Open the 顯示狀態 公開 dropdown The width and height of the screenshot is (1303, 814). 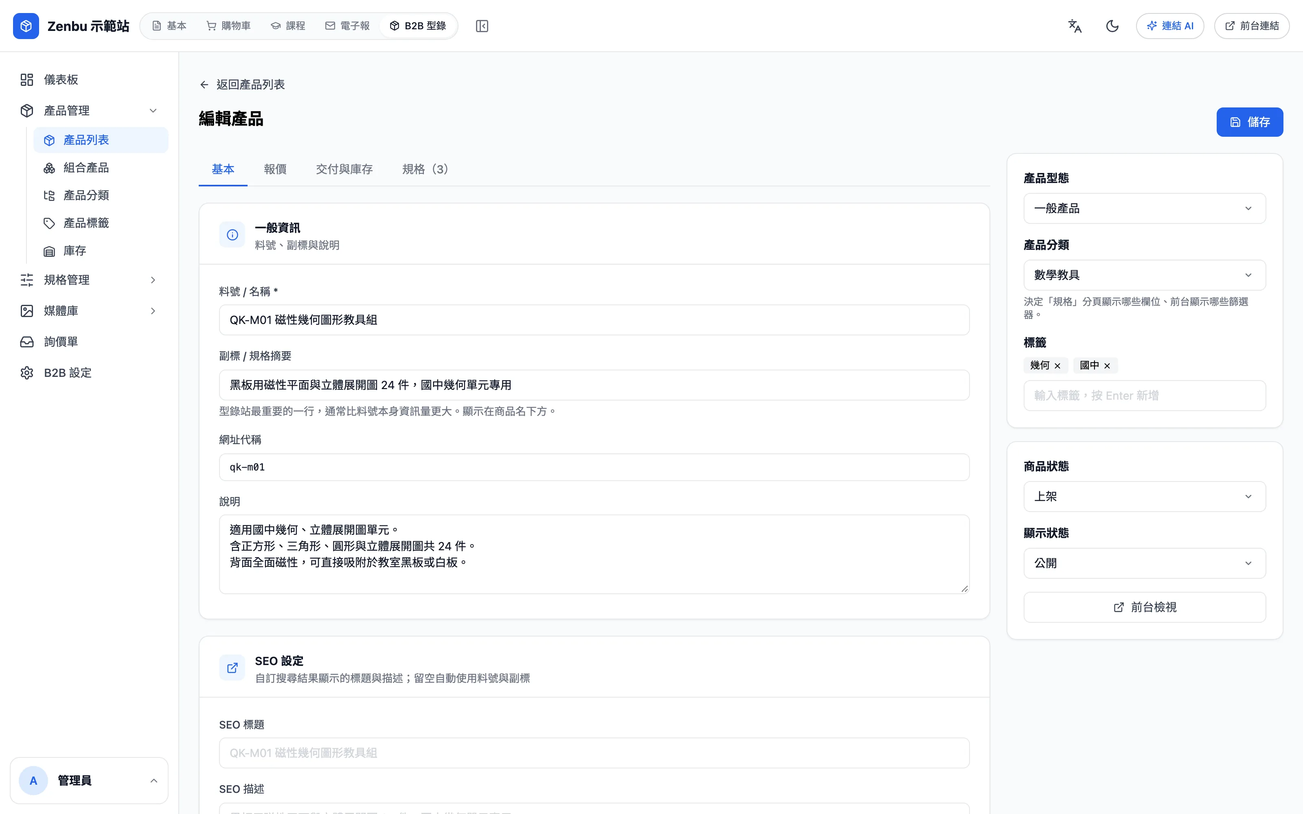click(x=1144, y=563)
